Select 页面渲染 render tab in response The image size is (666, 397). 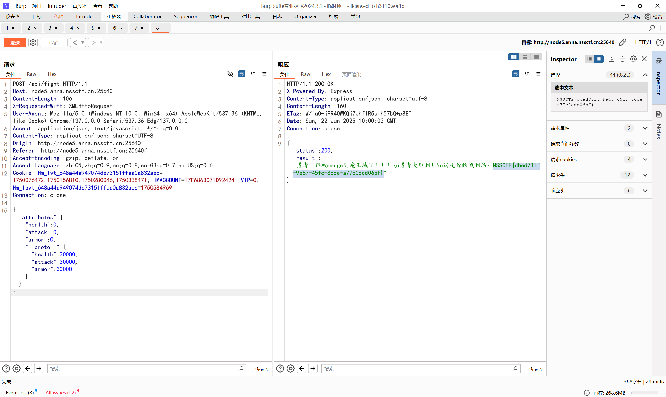tap(352, 74)
